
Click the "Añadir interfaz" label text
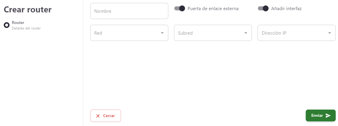[x=286, y=9]
